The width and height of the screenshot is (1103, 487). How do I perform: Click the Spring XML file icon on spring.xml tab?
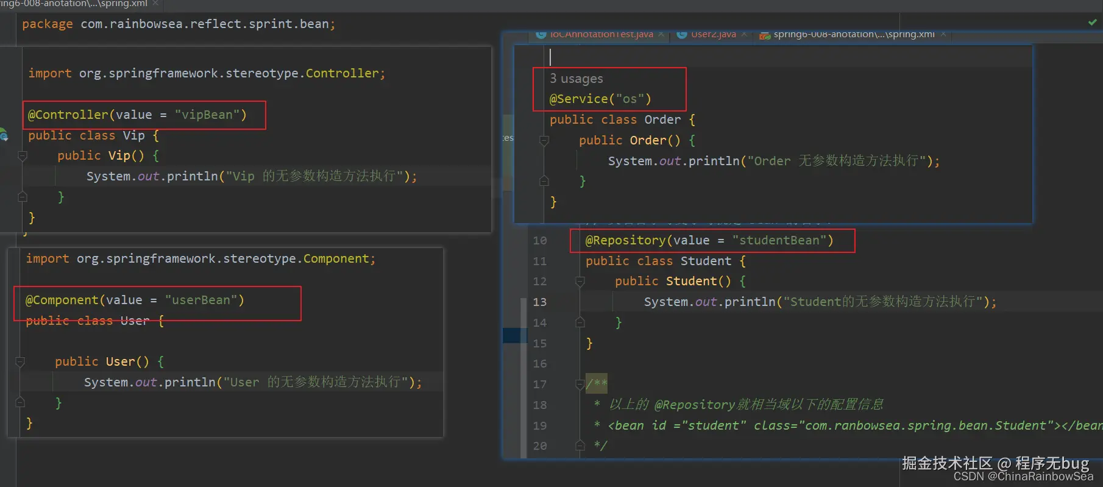[x=764, y=35]
